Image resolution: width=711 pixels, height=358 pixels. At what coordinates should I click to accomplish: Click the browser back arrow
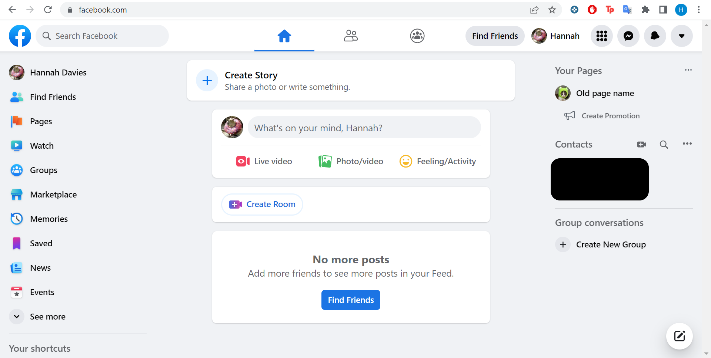tap(12, 10)
